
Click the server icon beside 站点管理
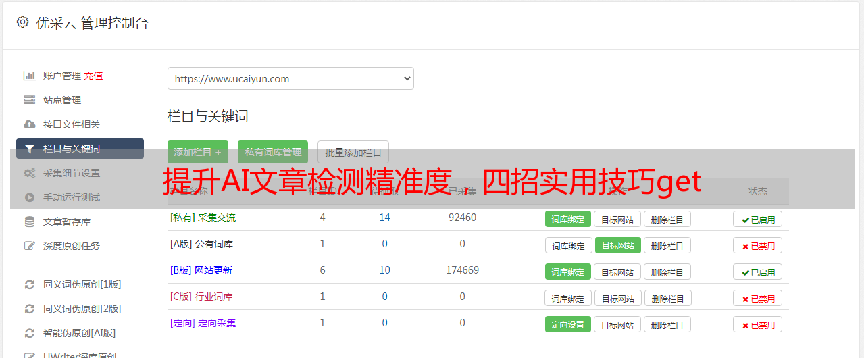click(29, 100)
